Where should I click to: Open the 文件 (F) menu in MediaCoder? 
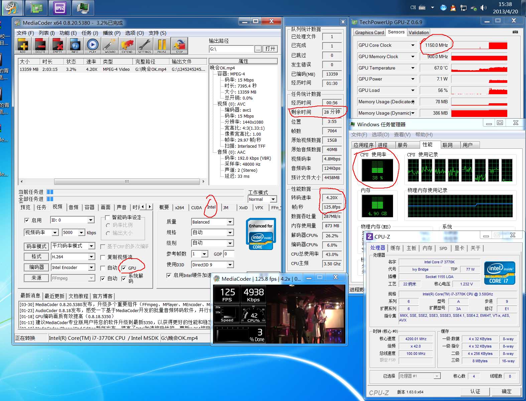25,33
